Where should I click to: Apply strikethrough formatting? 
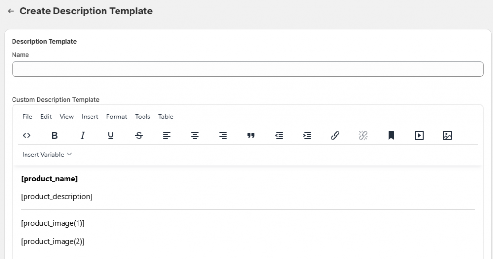[139, 135]
